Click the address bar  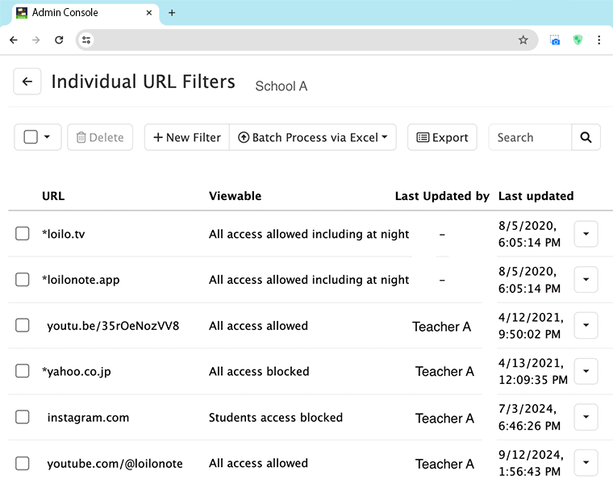click(305, 40)
